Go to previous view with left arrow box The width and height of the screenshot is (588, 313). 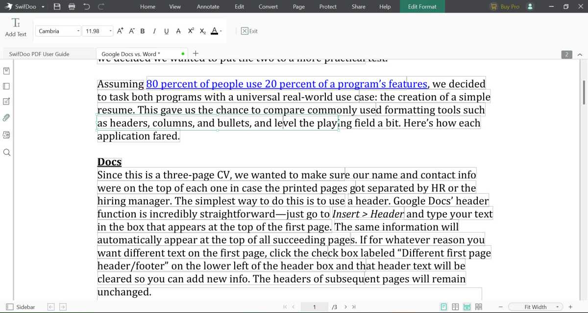pyautogui.click(x=51, y=307)
